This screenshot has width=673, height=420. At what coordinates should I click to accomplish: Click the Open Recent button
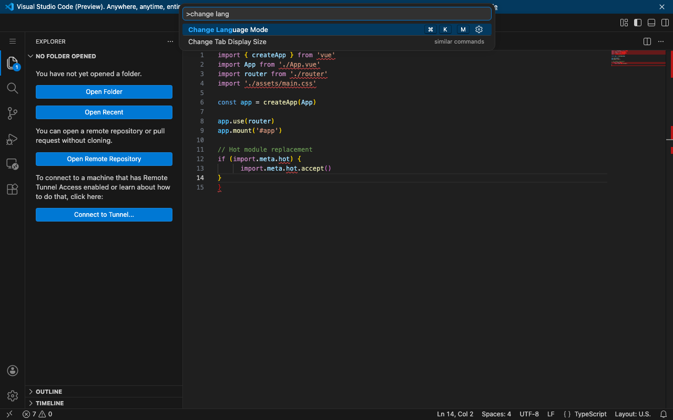pyautogui.click(x=104, y=112)
